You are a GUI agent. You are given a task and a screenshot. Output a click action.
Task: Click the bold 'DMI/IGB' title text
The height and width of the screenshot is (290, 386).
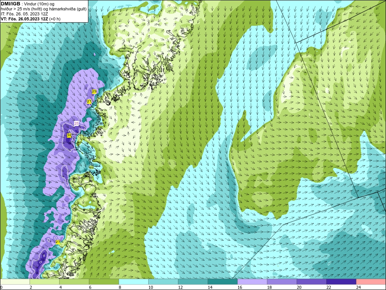pos(10,4)
